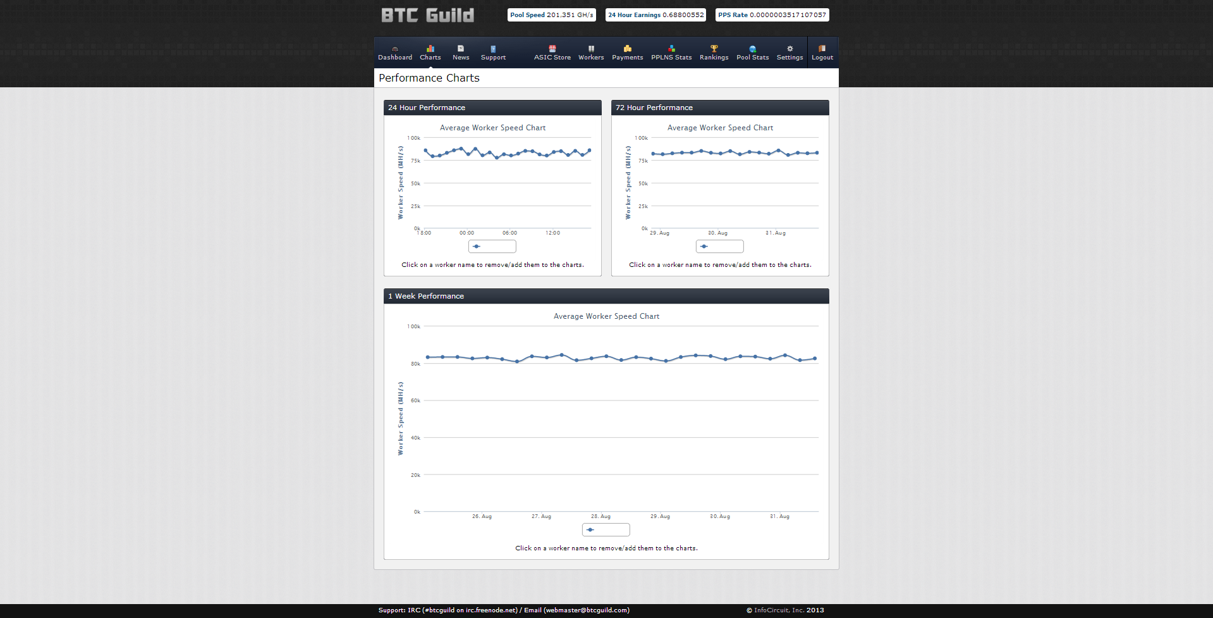The height and width of the screenshot is (618, 1213).
Task: Open the Rankings trophy icon
Action: (x=714, y=49)
